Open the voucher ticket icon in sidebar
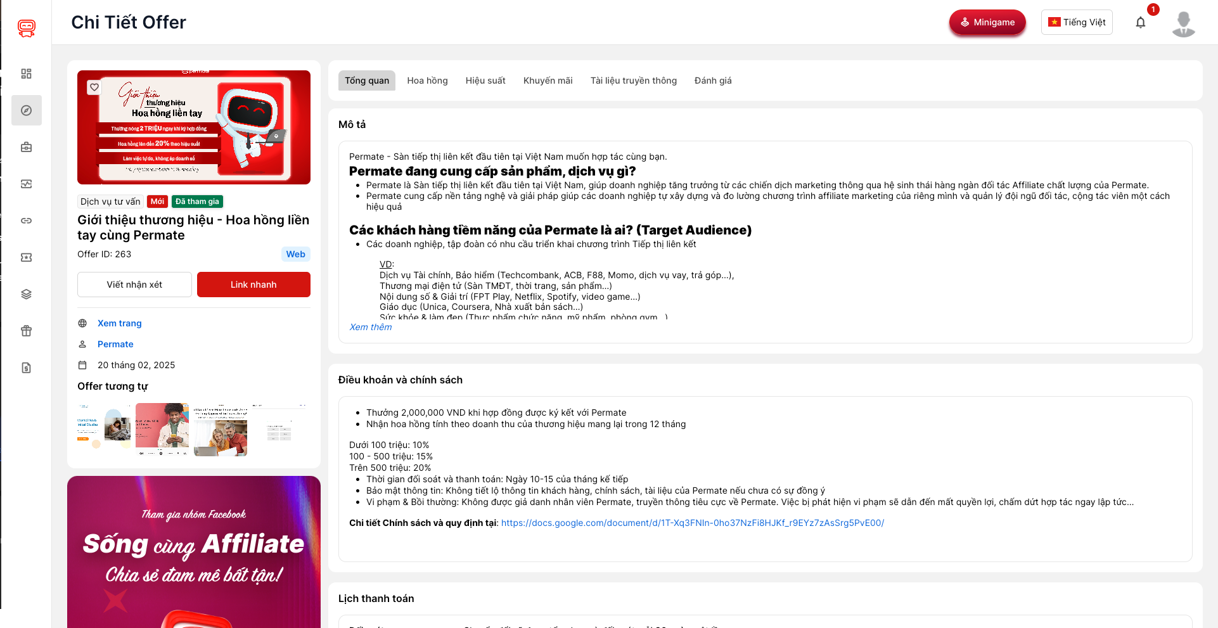 click(x=26, y=257)
